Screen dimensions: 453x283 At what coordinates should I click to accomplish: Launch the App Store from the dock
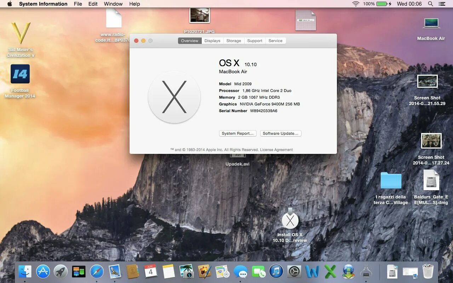click(x=43, y=272)
